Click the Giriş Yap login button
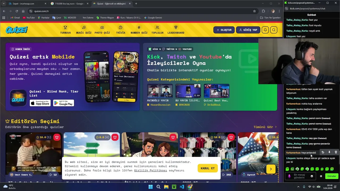 248,30
